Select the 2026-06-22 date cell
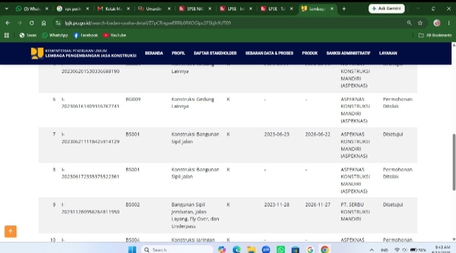 [x=318, y=134]
